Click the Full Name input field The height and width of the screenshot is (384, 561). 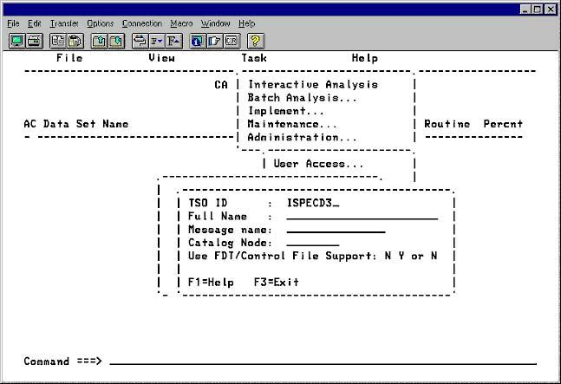pyautogui.click(x=362, y=217)
